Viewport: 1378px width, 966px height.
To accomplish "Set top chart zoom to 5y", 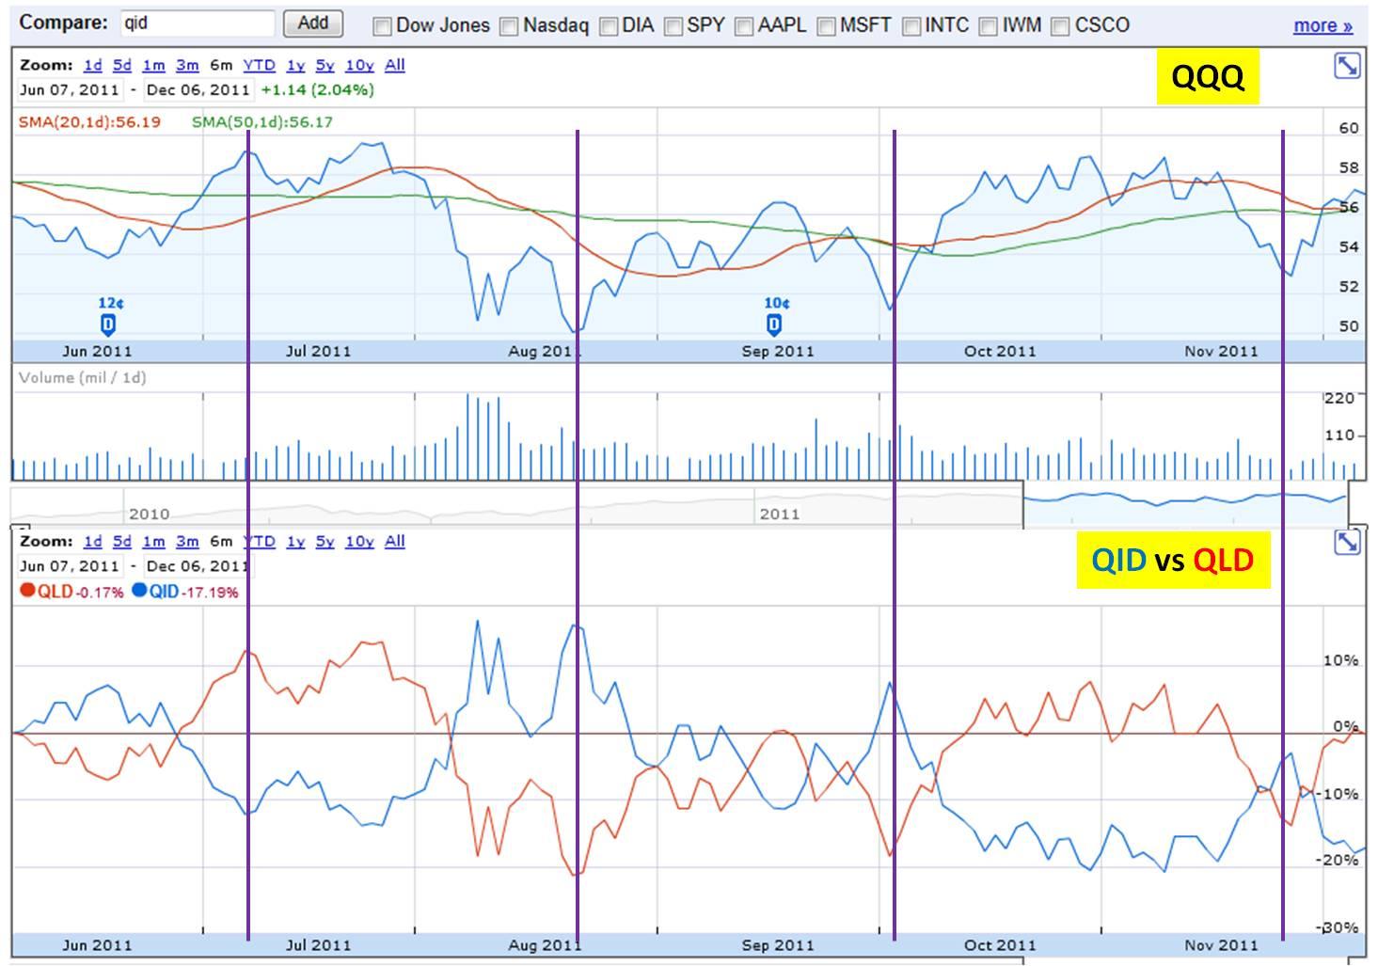I will [x=325, y=65].
